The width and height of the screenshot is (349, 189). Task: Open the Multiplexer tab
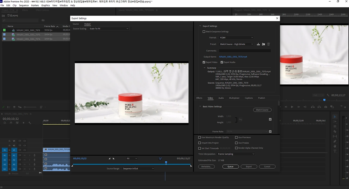click(234, 98)
